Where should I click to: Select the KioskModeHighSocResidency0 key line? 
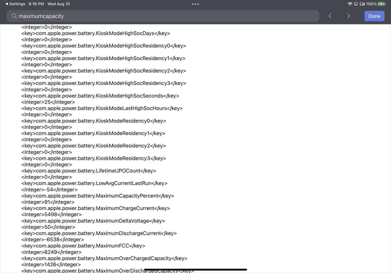pos(104,46)
